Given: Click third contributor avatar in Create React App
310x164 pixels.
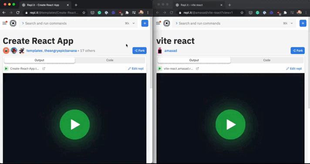Looking at the screenshot, I should 21,51.
